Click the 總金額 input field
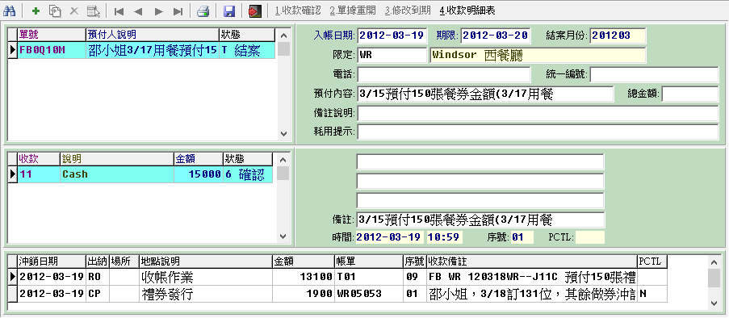This screenshot has height=318, width=729. (x=690, y=94)
